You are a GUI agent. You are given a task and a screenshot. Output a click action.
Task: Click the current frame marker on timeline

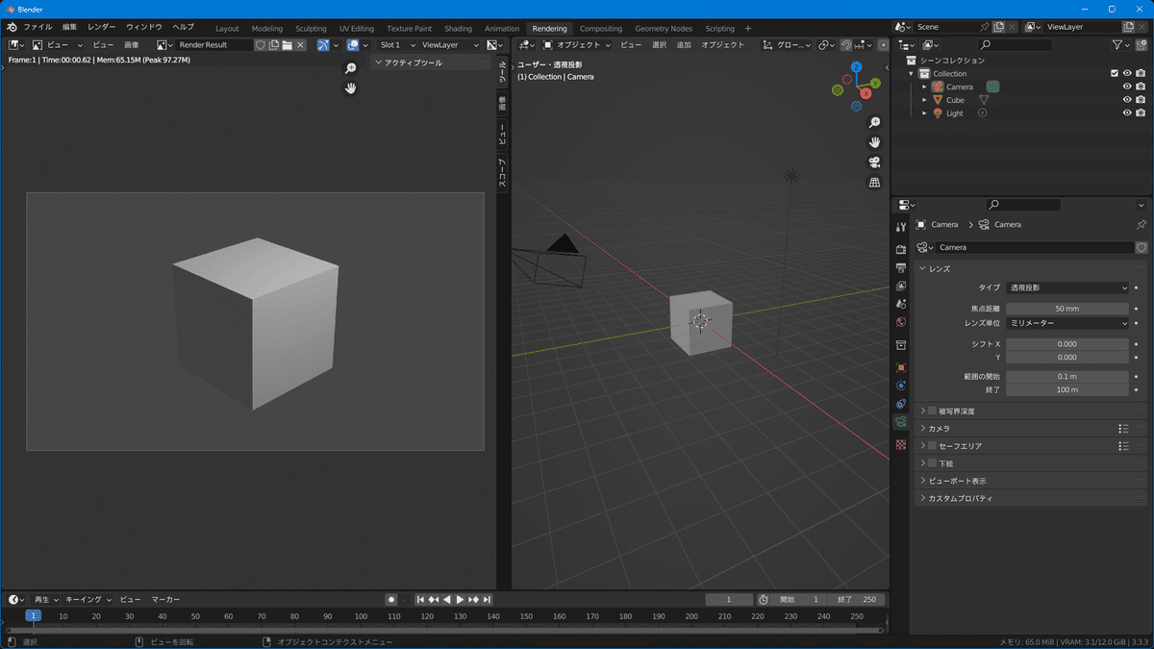[x=33, y=615]
